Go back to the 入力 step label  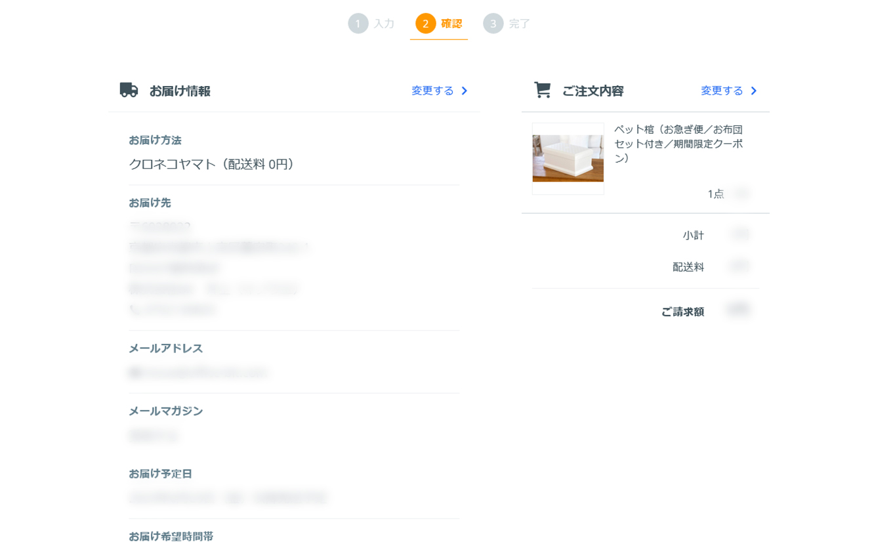tap(384, 24)
